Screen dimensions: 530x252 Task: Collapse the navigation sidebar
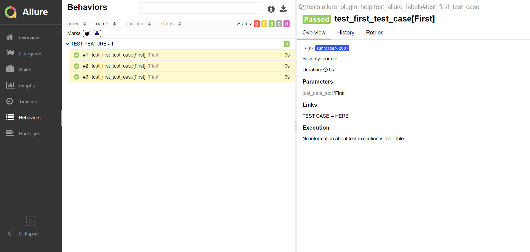[28, 234]
